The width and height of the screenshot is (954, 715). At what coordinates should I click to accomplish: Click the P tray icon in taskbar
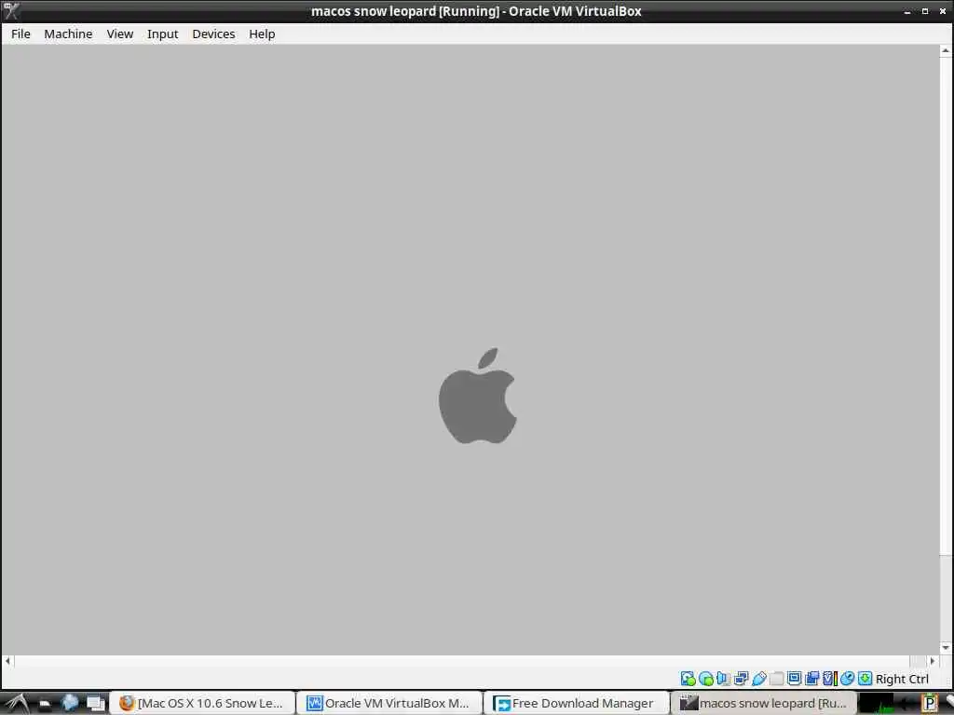coord(929,704)
